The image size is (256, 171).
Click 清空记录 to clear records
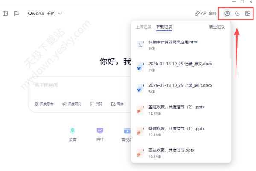coord(217,27)
